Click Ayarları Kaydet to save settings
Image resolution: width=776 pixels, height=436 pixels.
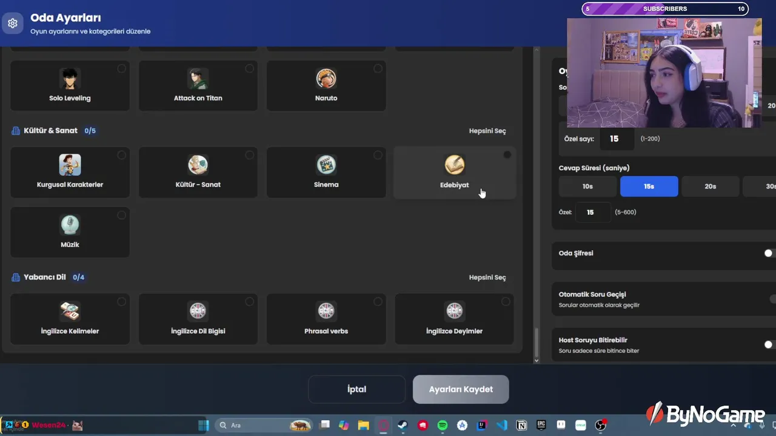pyautogui.click(x=461, y=389)
